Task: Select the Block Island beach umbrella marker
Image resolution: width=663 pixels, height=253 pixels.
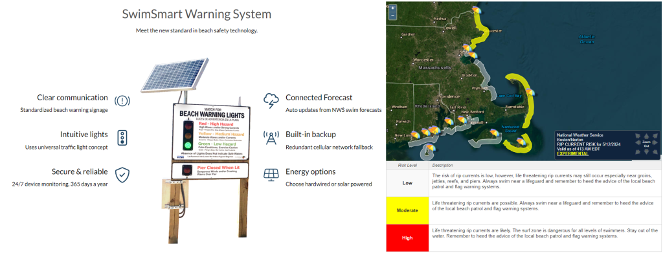Action: point(431,148)
